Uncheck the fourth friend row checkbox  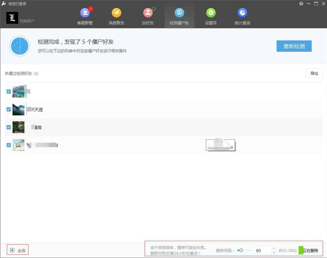click(x=8, y=145)
